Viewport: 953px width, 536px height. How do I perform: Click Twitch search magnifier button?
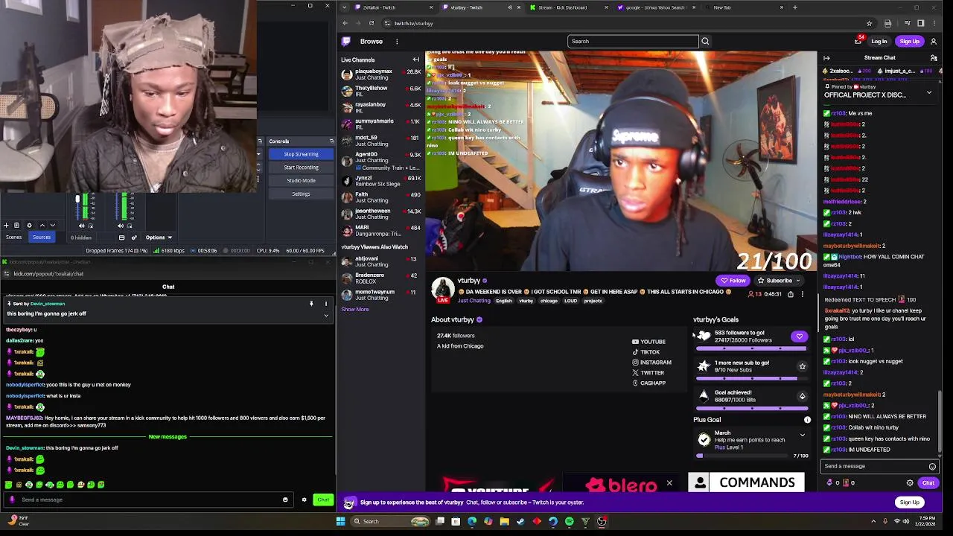pyautogui.click(x=705, y=42)
